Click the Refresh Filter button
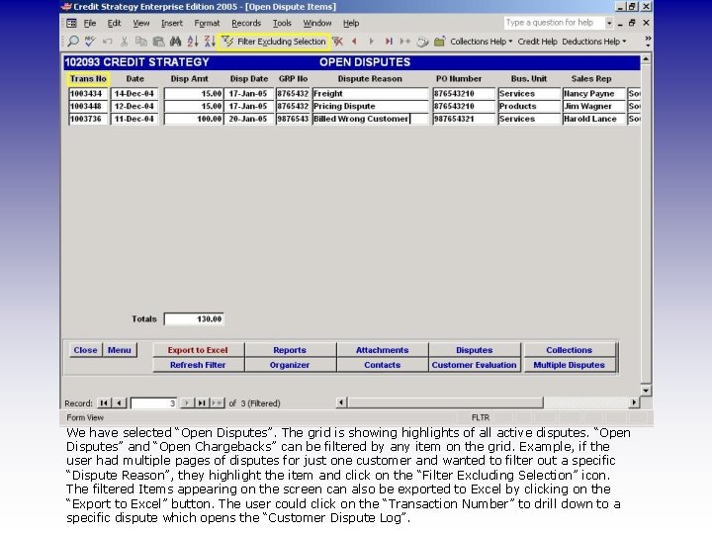Image resolution: width=712 pixels, height=534 pixels. pos(198,365)
